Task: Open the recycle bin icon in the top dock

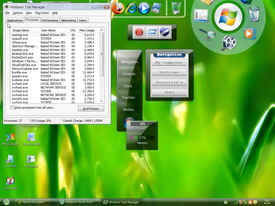Action: point(176,8)
